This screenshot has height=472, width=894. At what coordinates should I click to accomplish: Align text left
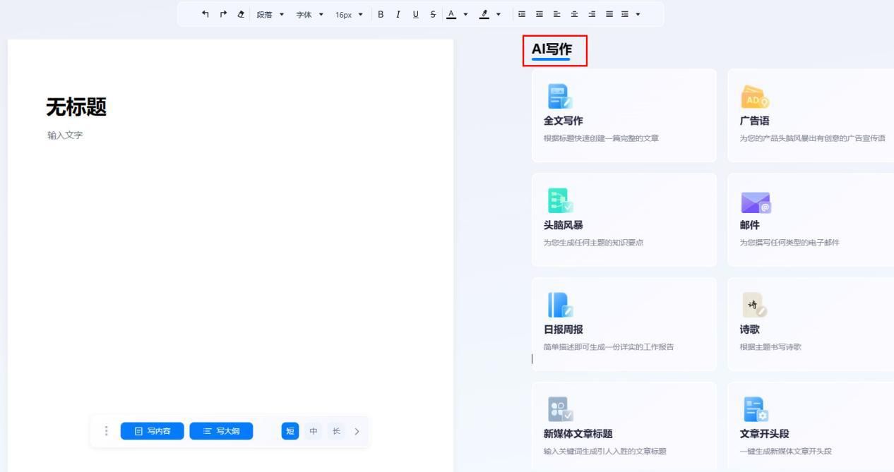pos(556,14)
